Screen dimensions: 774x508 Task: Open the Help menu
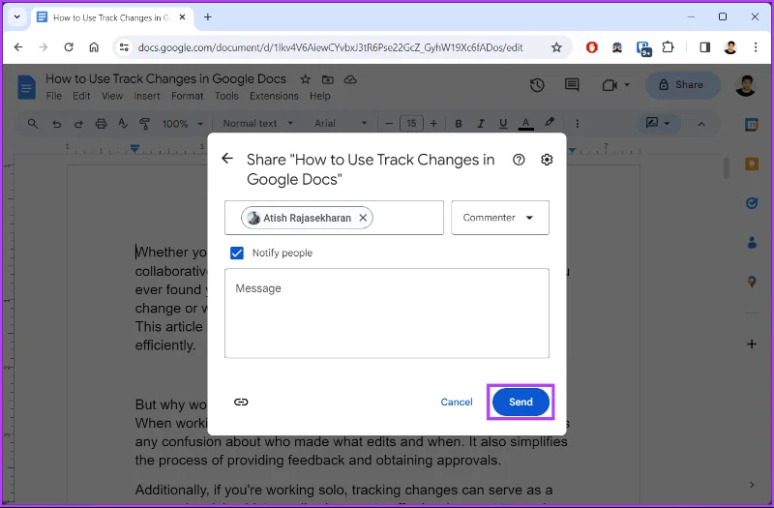click(x=320, y=96)
